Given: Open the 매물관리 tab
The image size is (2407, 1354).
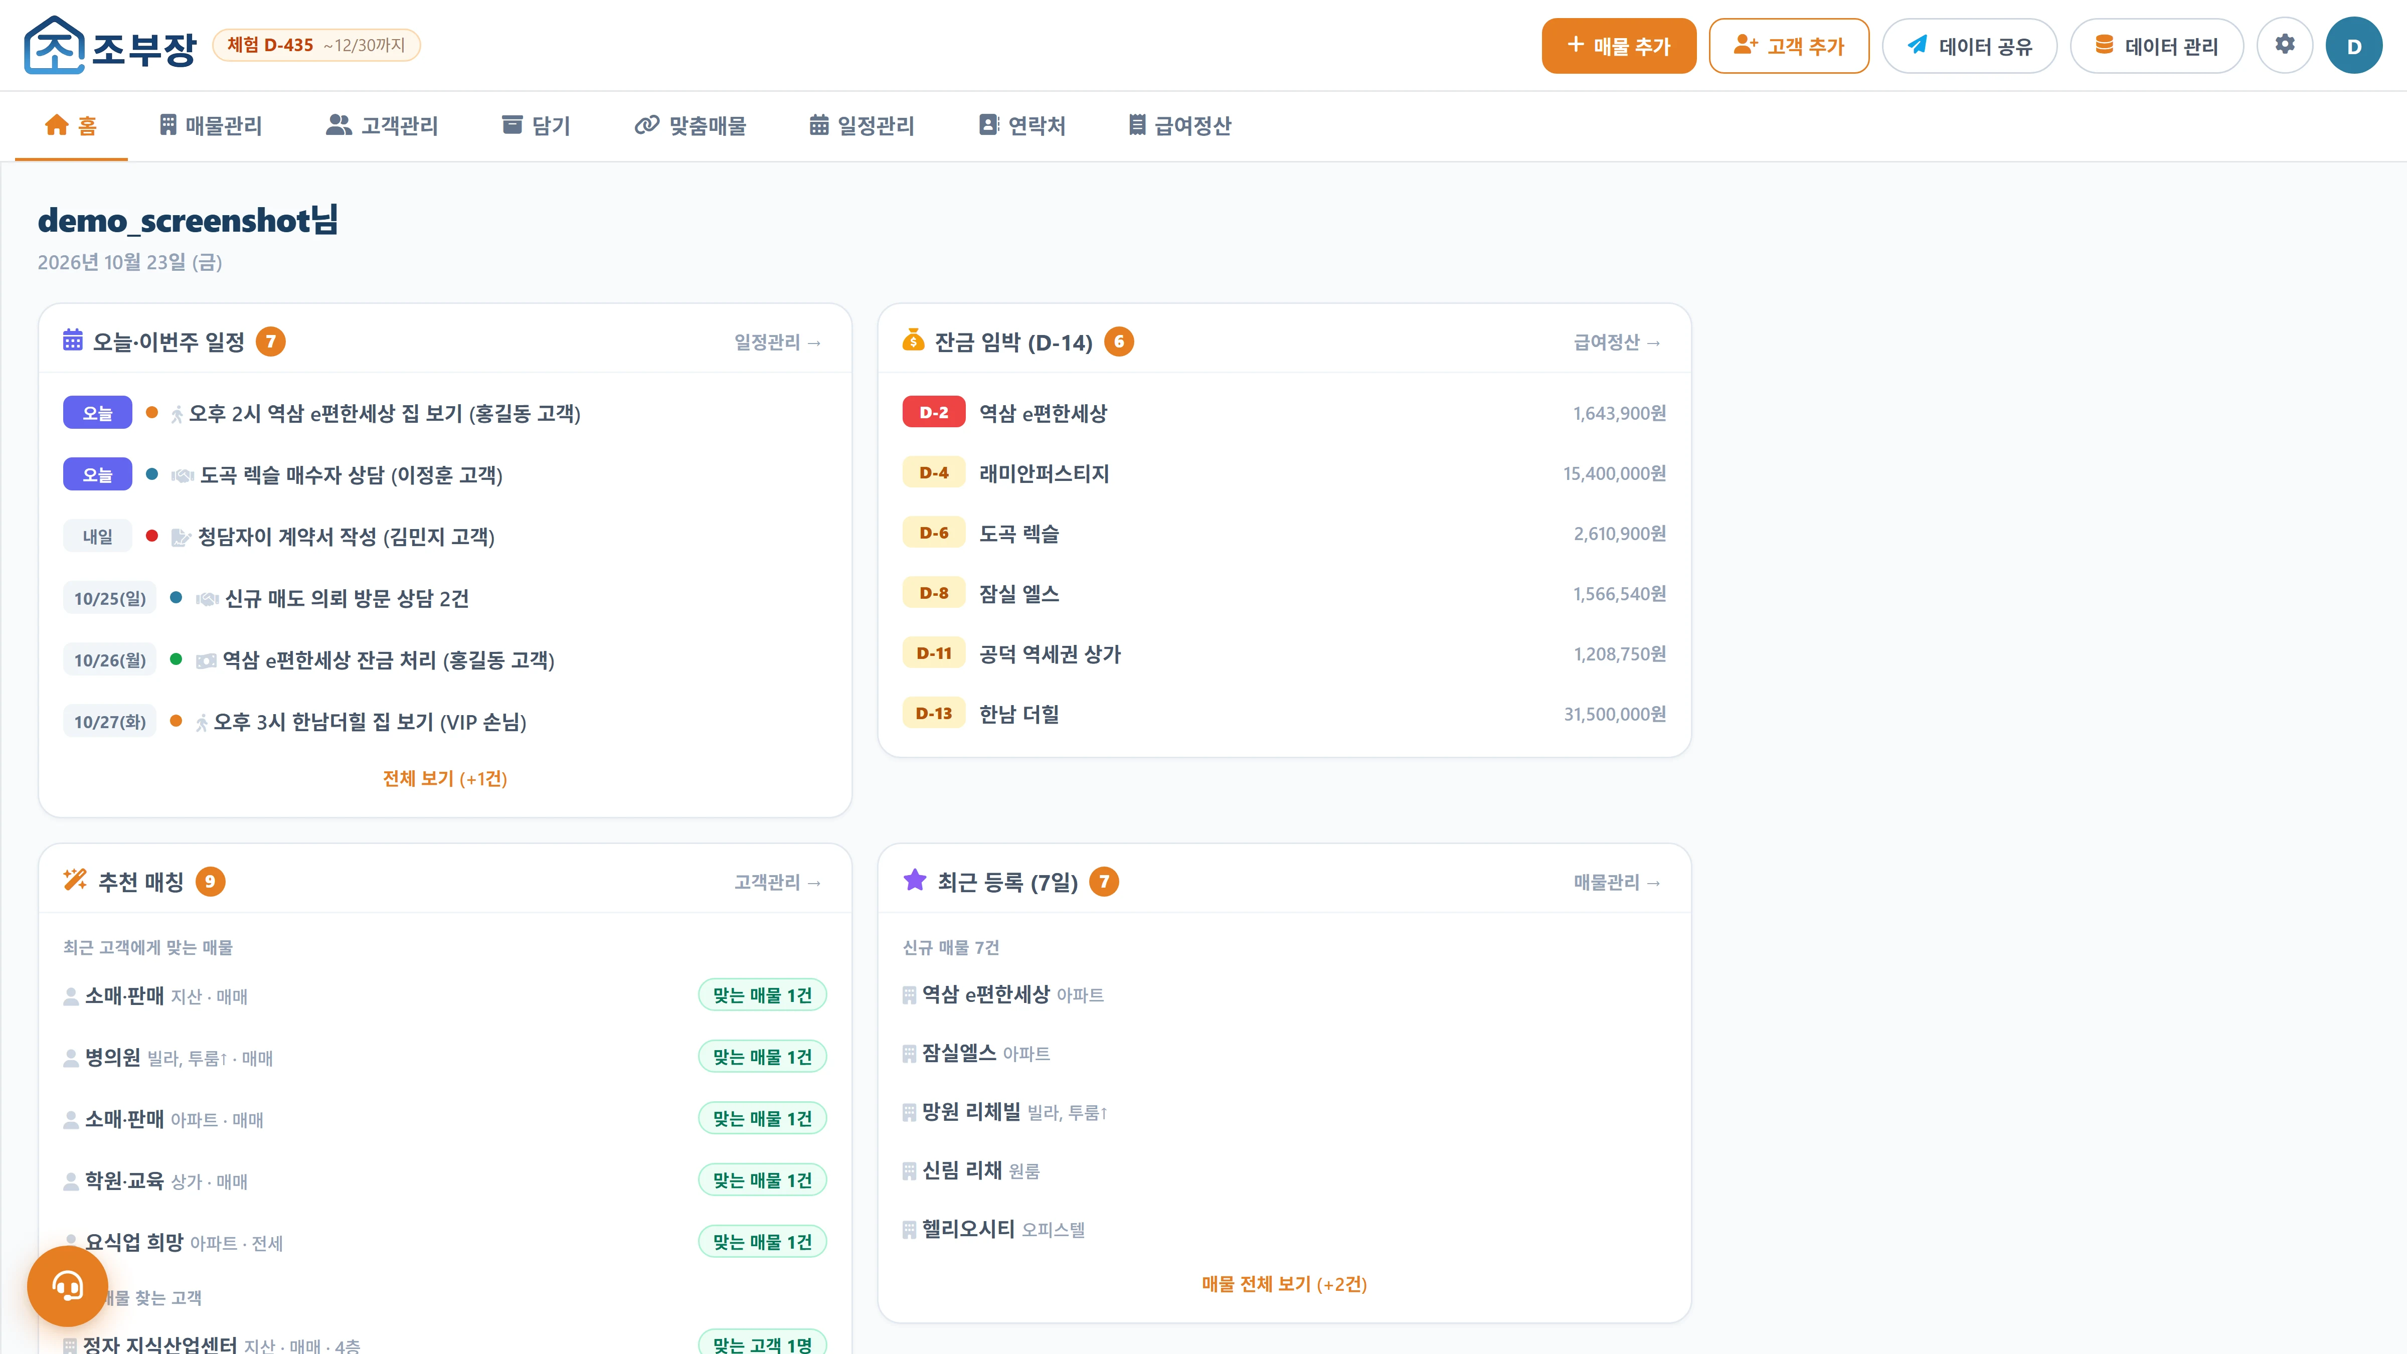Looking at the screenshot, I should (x=210, y=125).
